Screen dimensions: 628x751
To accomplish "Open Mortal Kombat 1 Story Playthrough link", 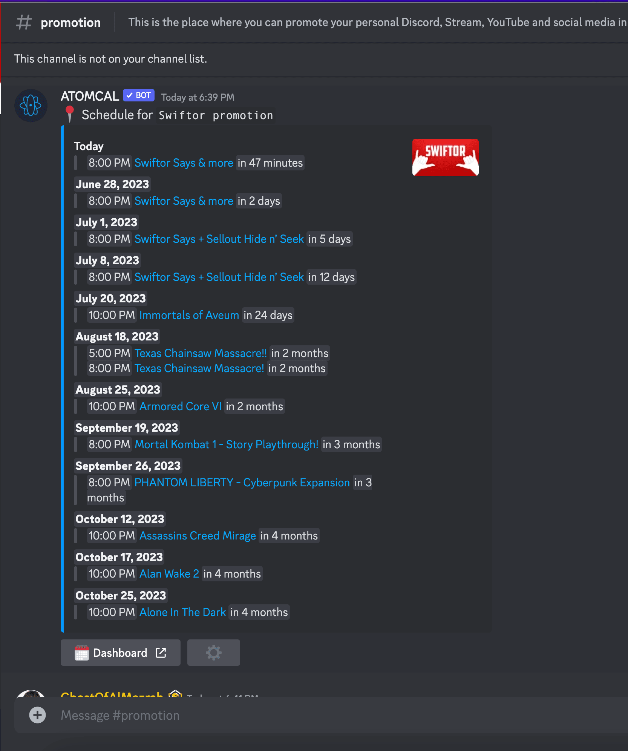I will point(227,444).
